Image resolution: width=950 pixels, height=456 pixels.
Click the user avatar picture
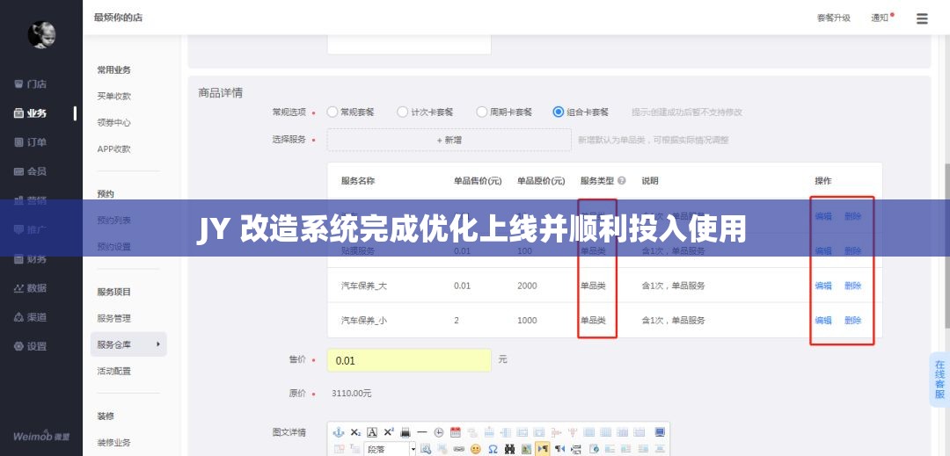tap(41, 34)
